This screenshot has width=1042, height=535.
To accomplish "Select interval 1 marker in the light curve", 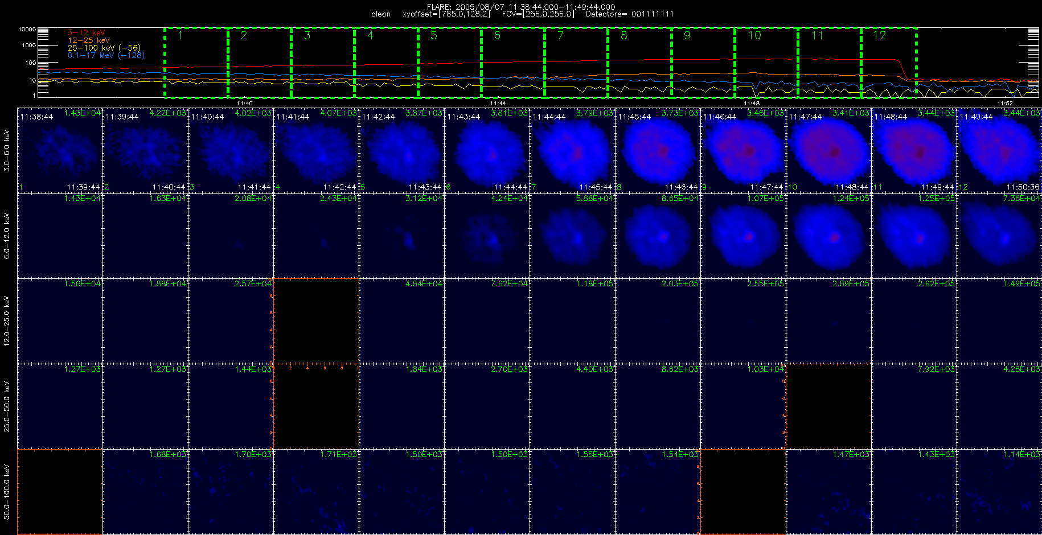I will point(180,36).
